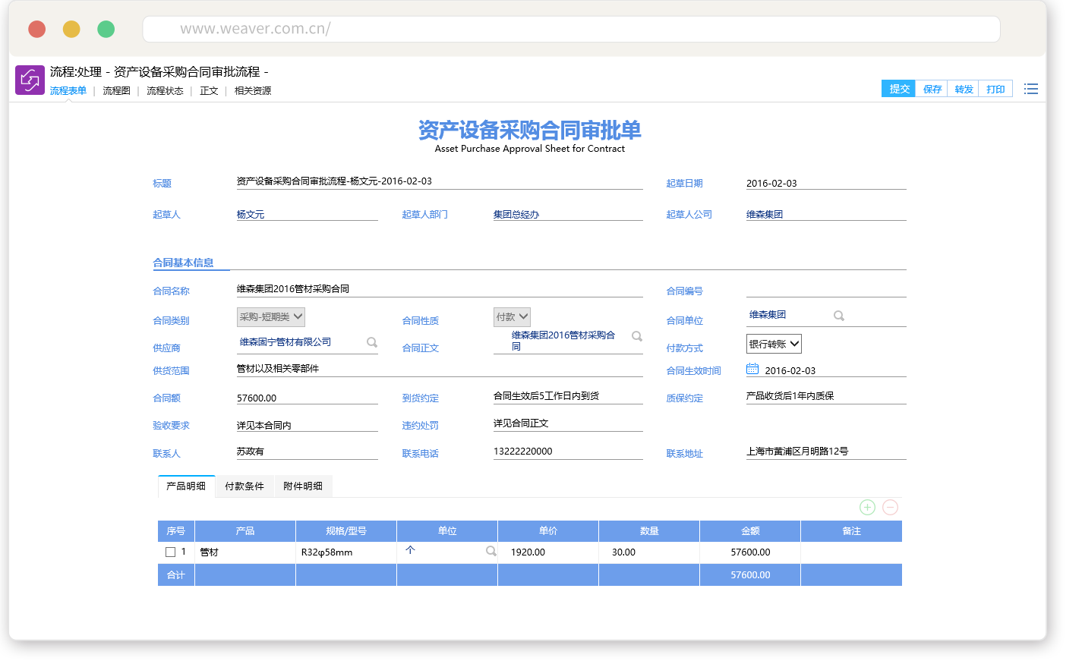Open the list menu icon at top right

(x=1030, y=90)
